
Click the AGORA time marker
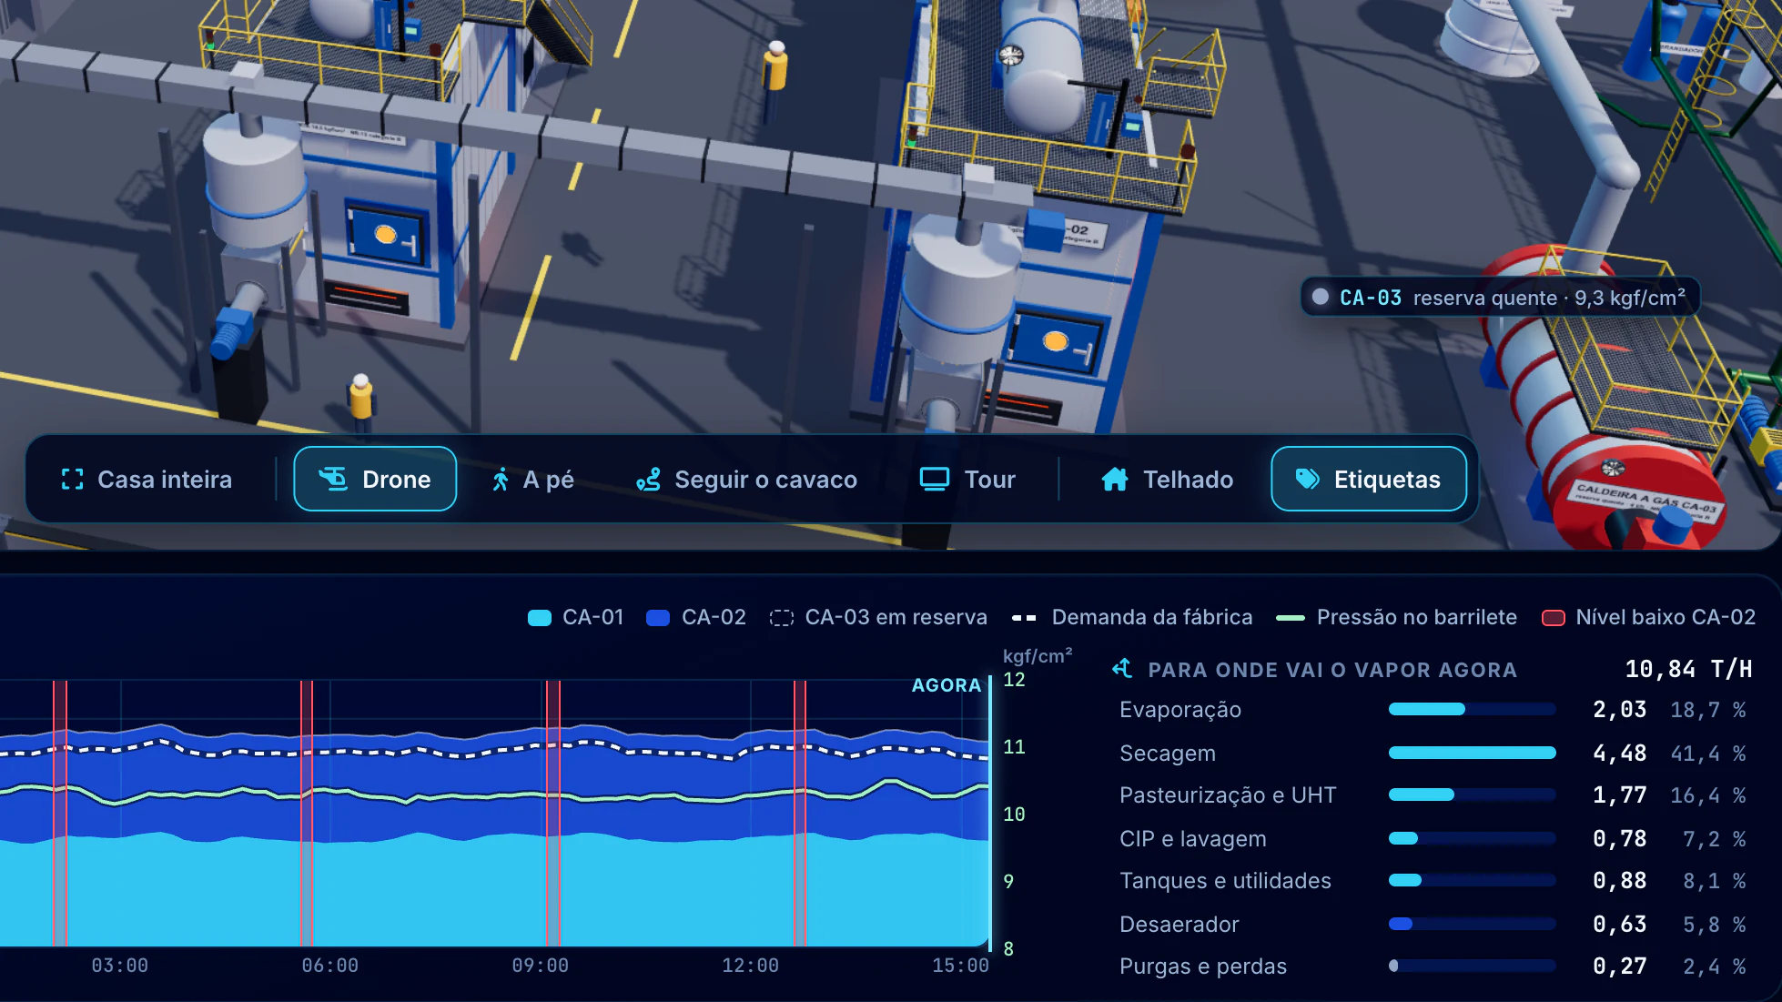(947, 685)
